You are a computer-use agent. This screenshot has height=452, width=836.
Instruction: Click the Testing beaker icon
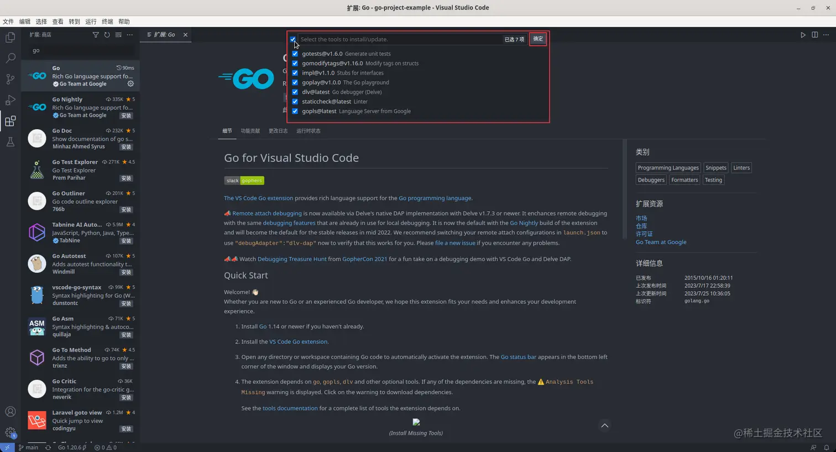pos(10,142)
